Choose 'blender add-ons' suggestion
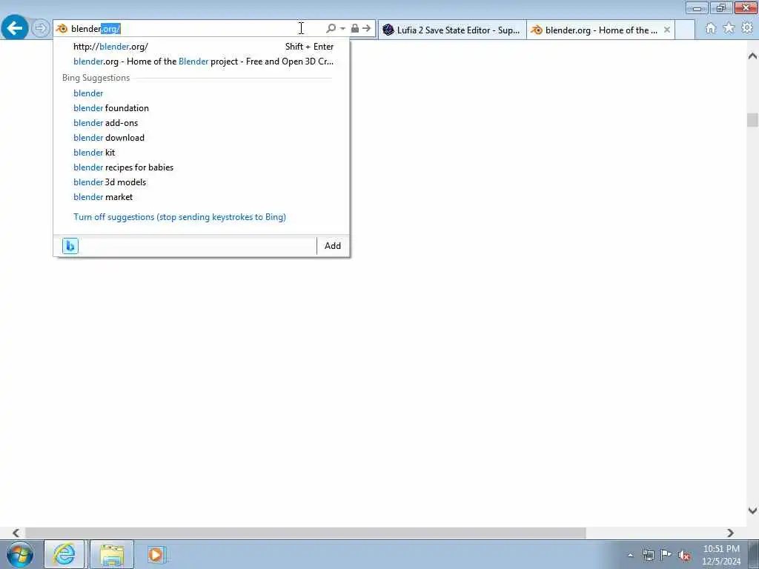The height and width of the screenshot is (569, 759). (x=202, y=123)
